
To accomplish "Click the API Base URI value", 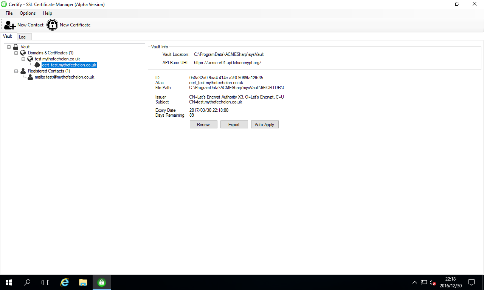I will point(228,63).
